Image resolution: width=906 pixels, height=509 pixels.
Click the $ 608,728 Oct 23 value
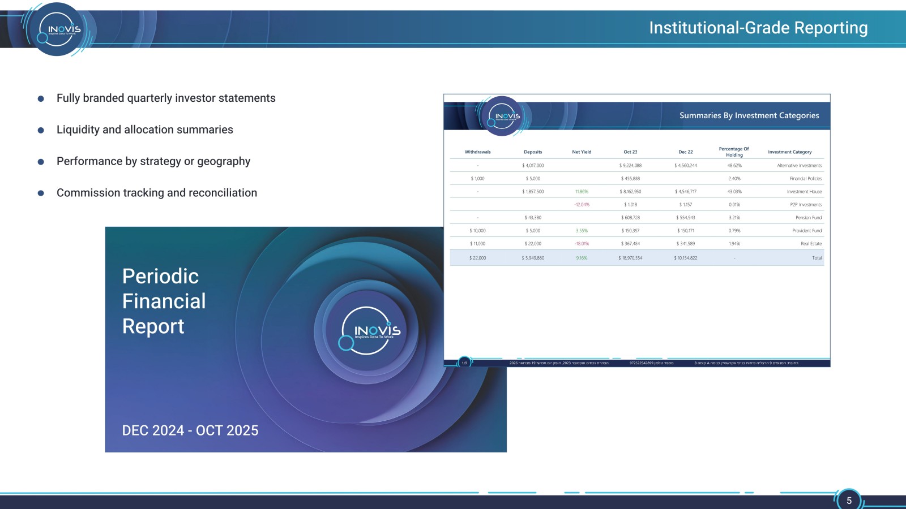630,218
